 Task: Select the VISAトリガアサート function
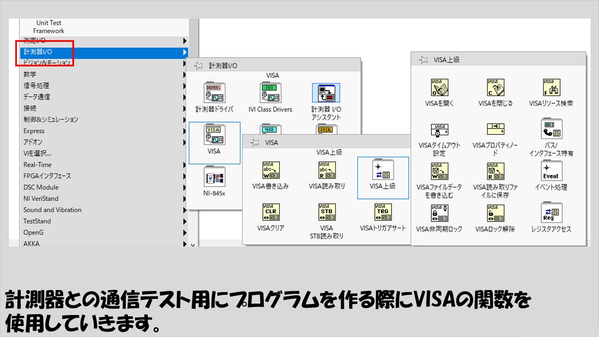tap(383, 212)
